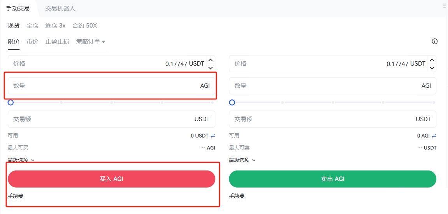Select 逐仓 3x margin mode

pyautogui.click(x=55, y=26)
